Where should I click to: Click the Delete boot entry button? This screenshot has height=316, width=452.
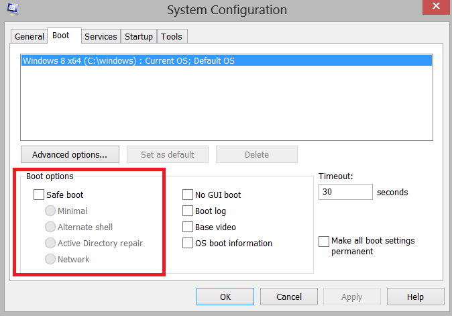tap(257, 154)
